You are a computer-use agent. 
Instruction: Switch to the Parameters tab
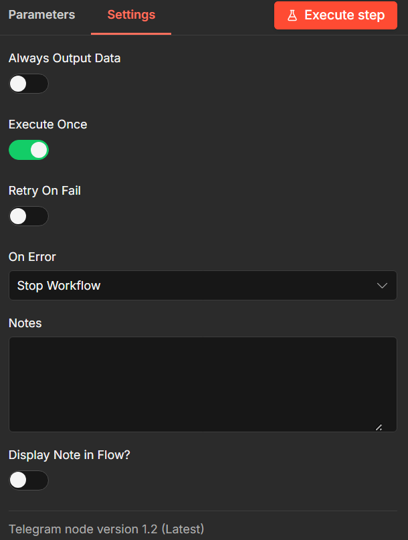(41, 15)
